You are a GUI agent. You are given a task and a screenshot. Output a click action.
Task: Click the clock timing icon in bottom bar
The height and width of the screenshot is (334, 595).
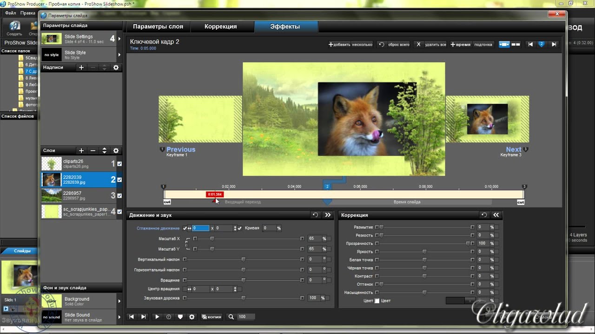[x=169, y=317]
